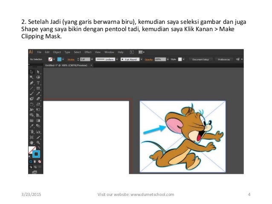This screenshot has height=204, width=272.
Task: Open the Select menu
Action: pyautogui.click(x=77, y=52)
